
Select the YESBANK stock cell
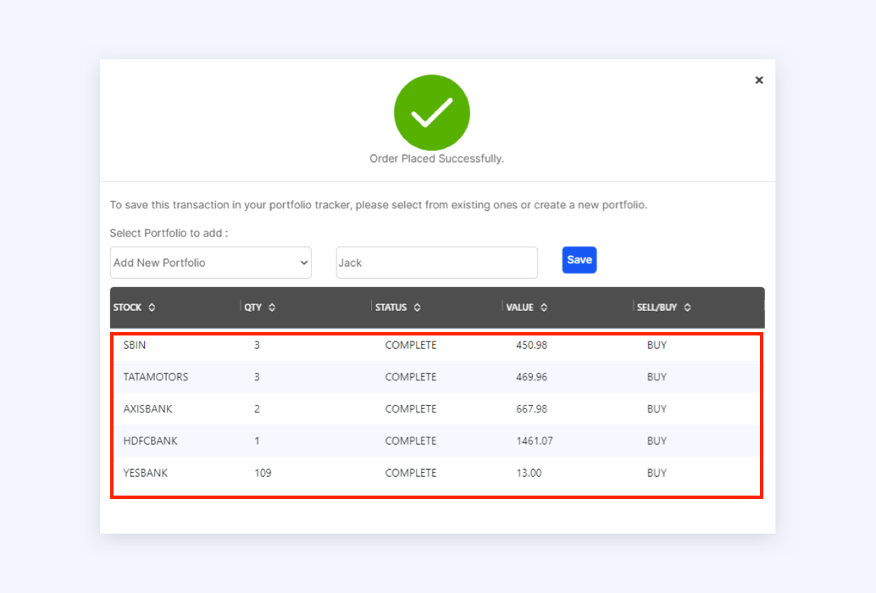[145, 473]
